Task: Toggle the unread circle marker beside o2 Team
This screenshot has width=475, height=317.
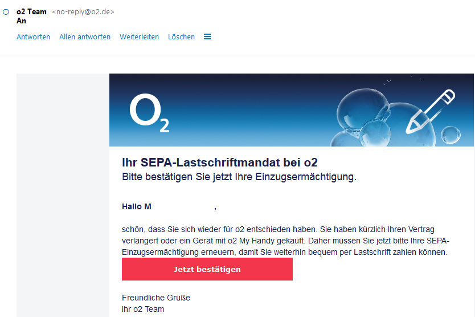Action: point(6,12)
